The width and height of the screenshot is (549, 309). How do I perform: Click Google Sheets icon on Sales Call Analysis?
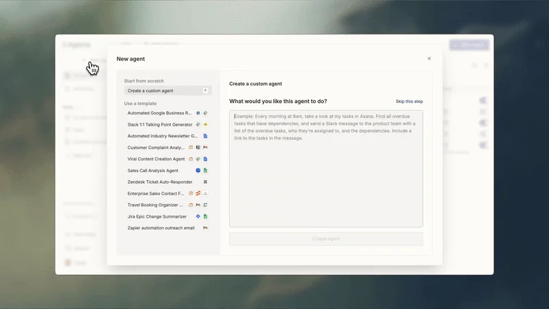[205, 170]
